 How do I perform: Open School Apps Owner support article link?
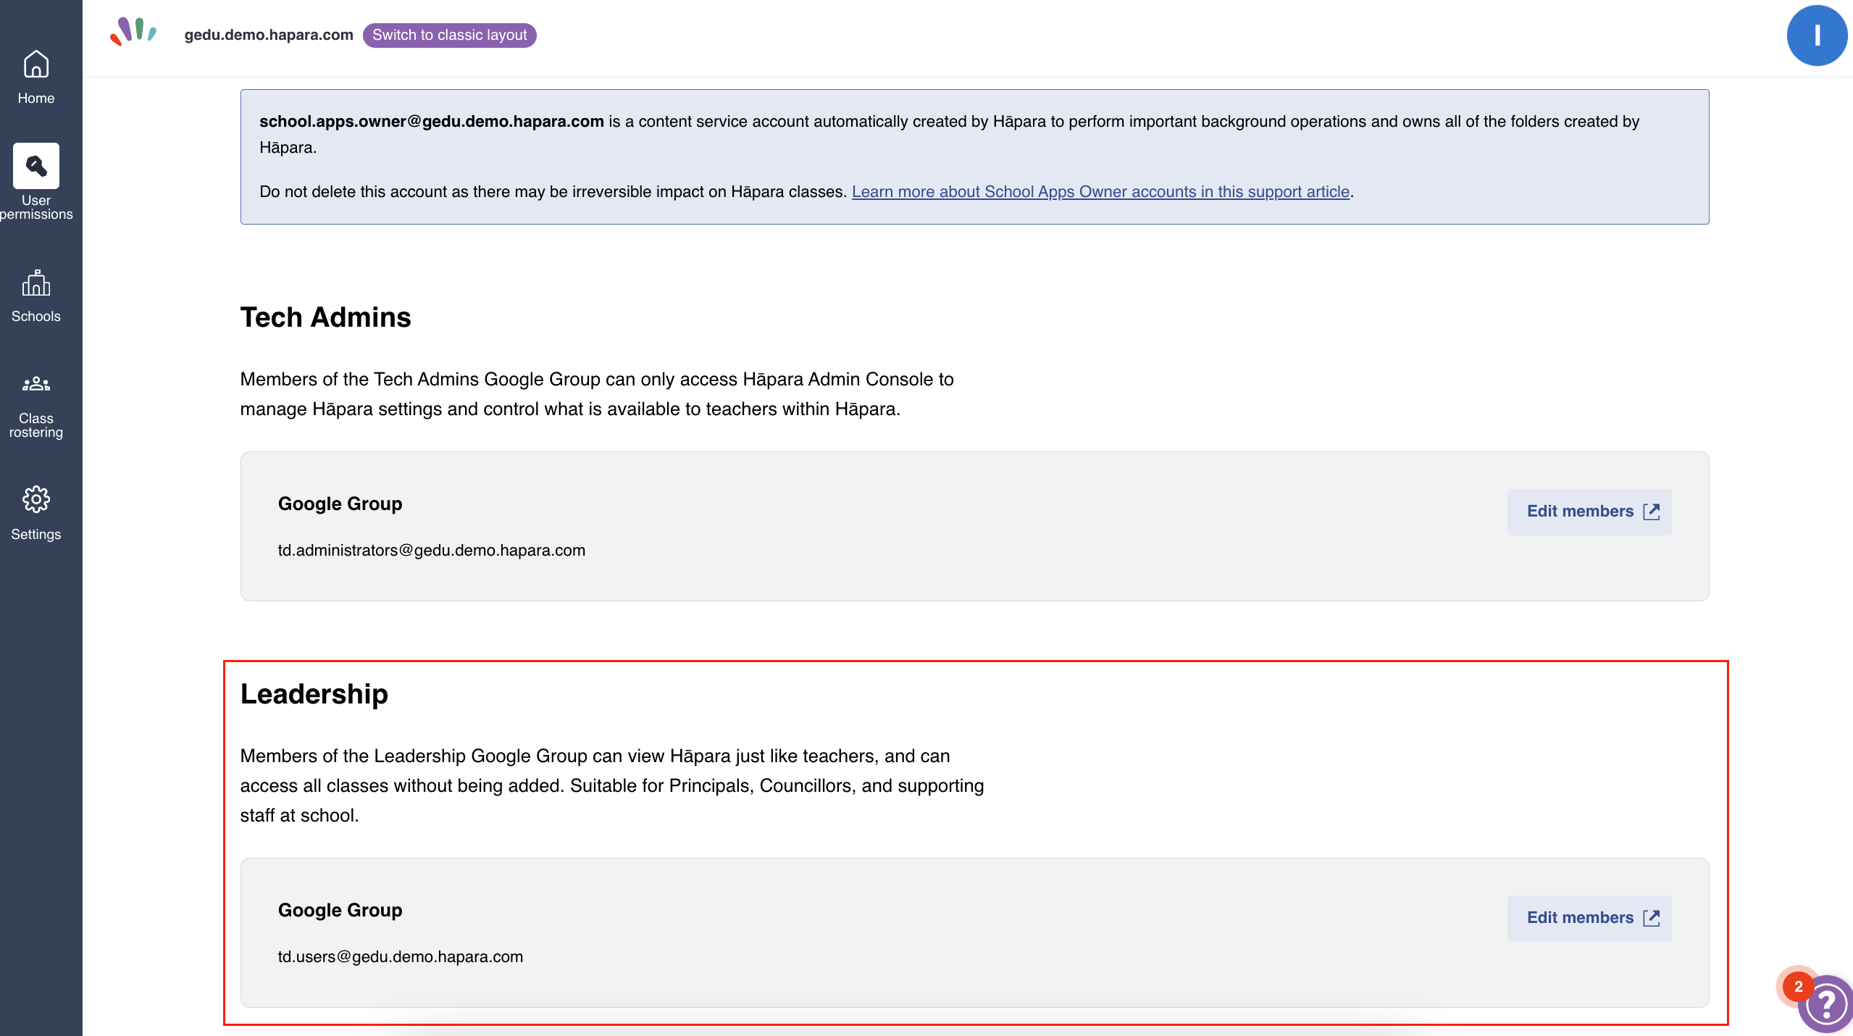(1100, 191)
